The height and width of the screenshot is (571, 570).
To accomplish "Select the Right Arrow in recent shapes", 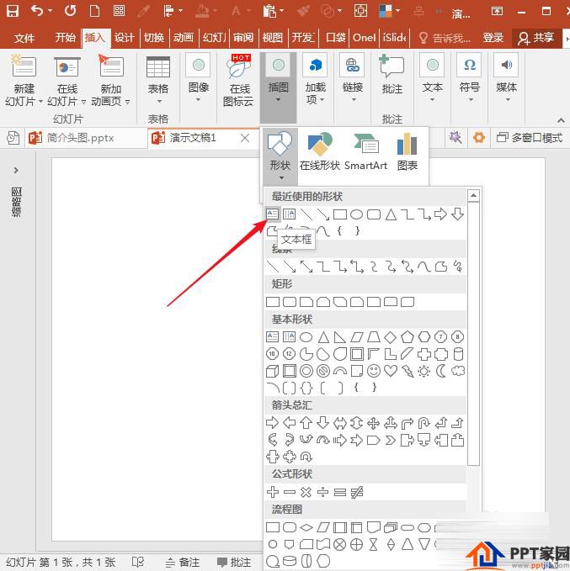I will pos(440,214).
